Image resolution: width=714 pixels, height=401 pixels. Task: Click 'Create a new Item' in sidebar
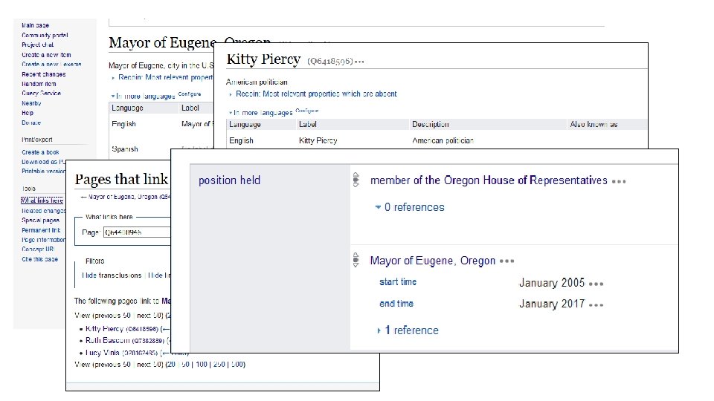click(x=46, y=55)
